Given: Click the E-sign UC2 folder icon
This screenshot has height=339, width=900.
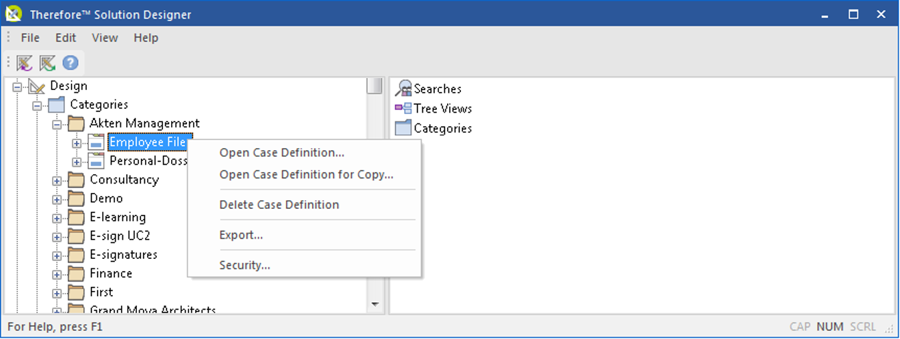Looking at the screenshot, I should point(76,236).
